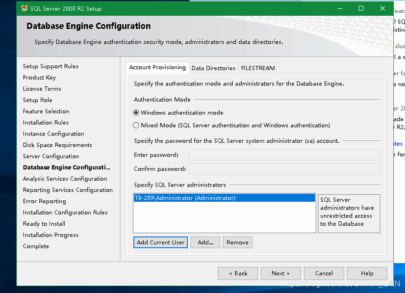The width and height of the screenshot is (405, 293).
Task: Click Server Configuration step in sidebar
Action: click(x=51, y=156)
